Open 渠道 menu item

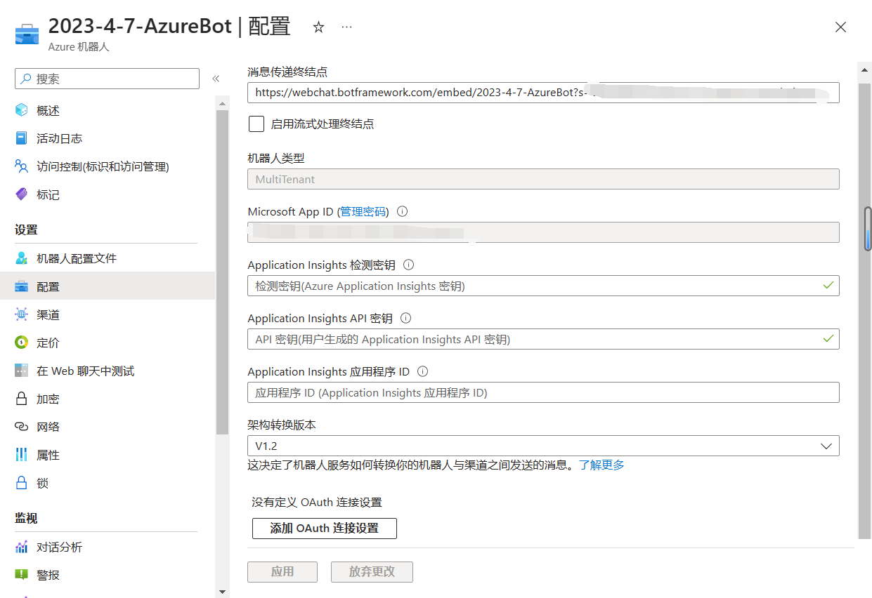48,314
